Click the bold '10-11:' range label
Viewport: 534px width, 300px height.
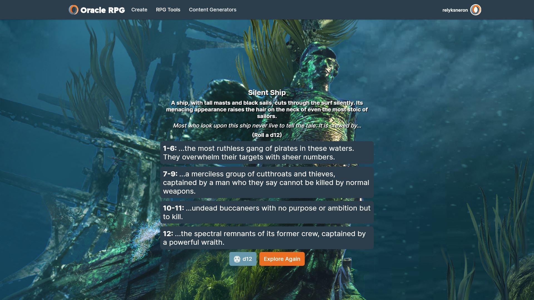[x=173, y=208]
